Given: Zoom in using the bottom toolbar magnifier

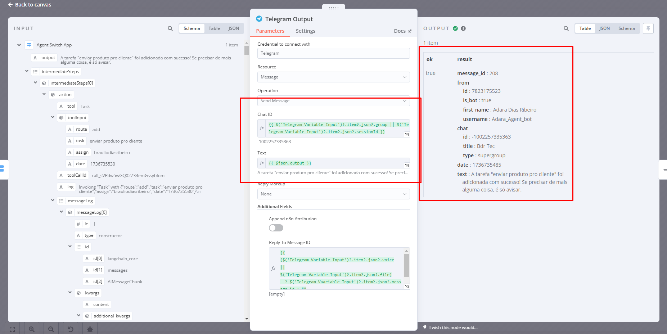Looking at the screenshot, I should coord(32,329).
